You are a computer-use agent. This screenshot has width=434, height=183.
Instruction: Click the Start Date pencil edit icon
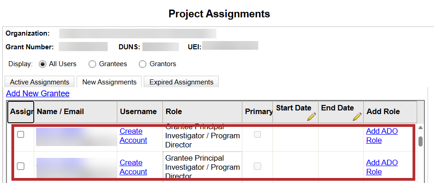click(x=311, y=117)
